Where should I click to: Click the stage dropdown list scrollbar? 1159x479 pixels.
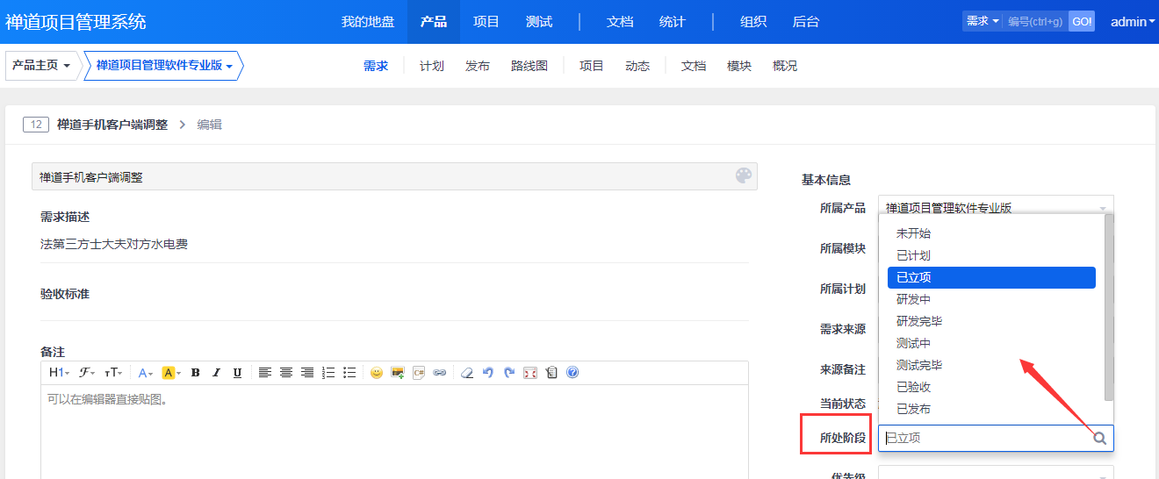pos(1109,307)
